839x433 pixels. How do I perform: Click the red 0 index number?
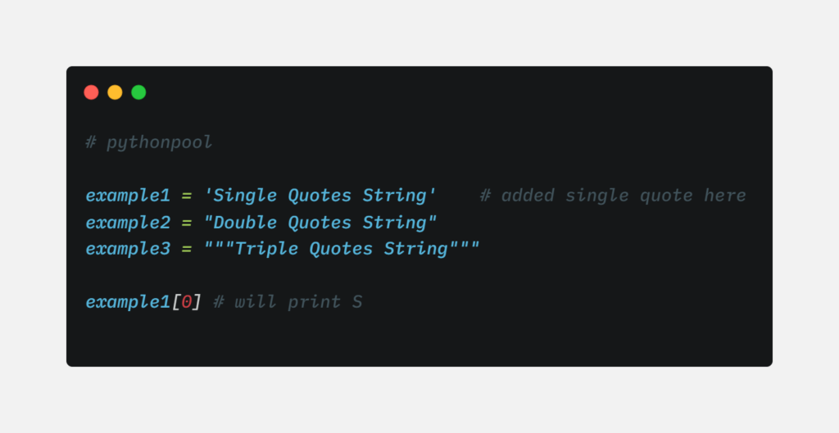187,302
